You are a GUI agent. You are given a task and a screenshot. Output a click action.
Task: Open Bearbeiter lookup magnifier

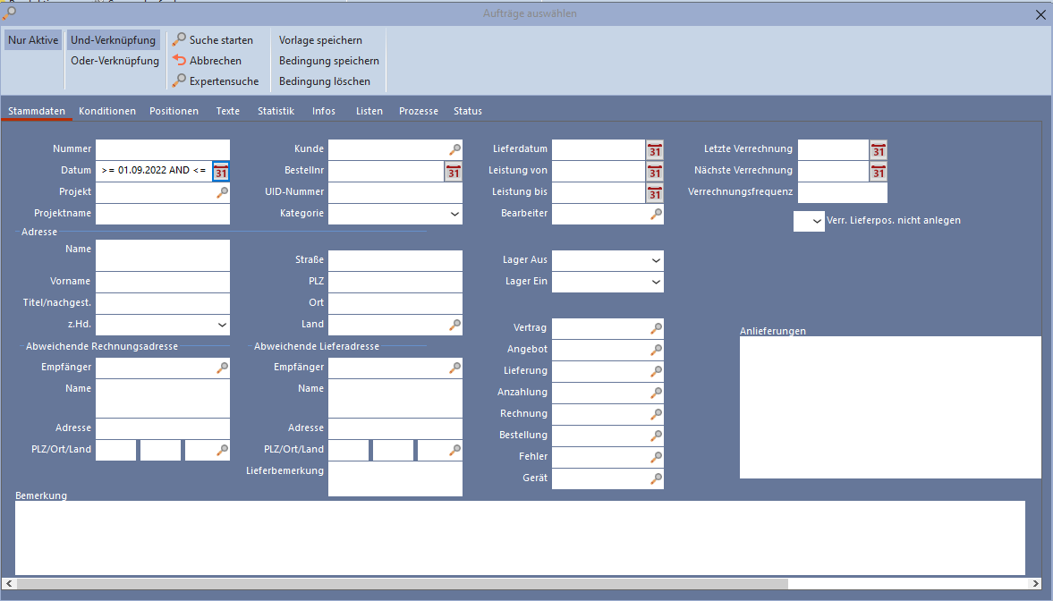pos(656,214)
